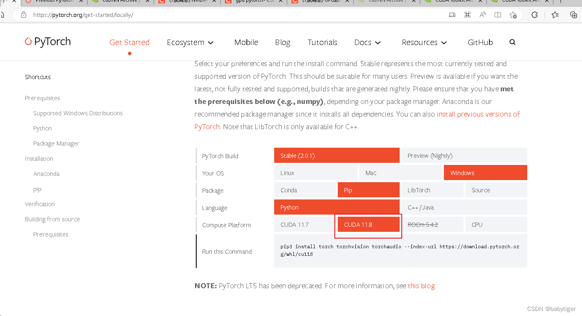Select CUDA 11.7 compute platform
This screenshot has width=582, height=316.
(x=305, y=224)
